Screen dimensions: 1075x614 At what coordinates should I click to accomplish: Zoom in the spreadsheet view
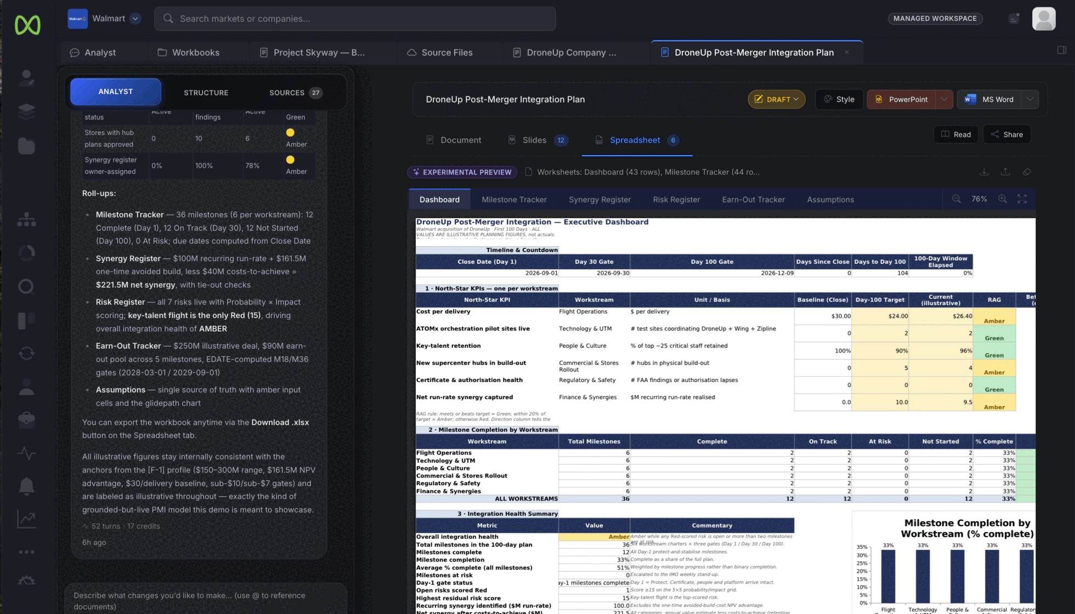pos(1003,199)
